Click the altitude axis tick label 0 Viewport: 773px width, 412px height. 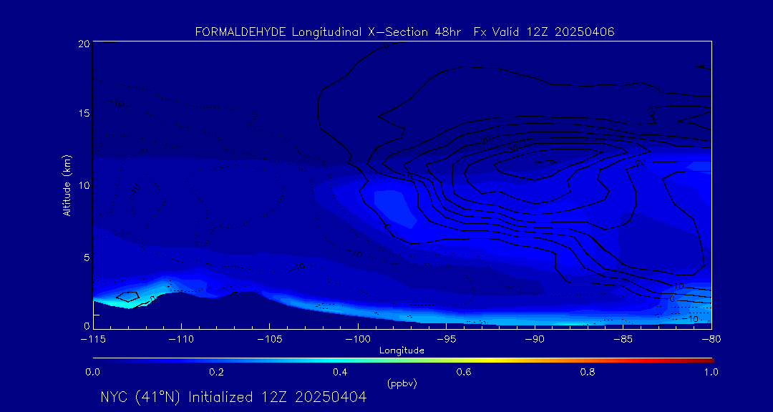[x=87, y=325]
